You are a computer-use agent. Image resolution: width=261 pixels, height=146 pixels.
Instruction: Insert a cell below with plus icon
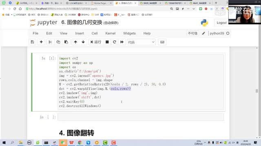(x=41, y=42)
